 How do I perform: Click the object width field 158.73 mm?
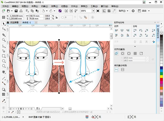(36, 16)
